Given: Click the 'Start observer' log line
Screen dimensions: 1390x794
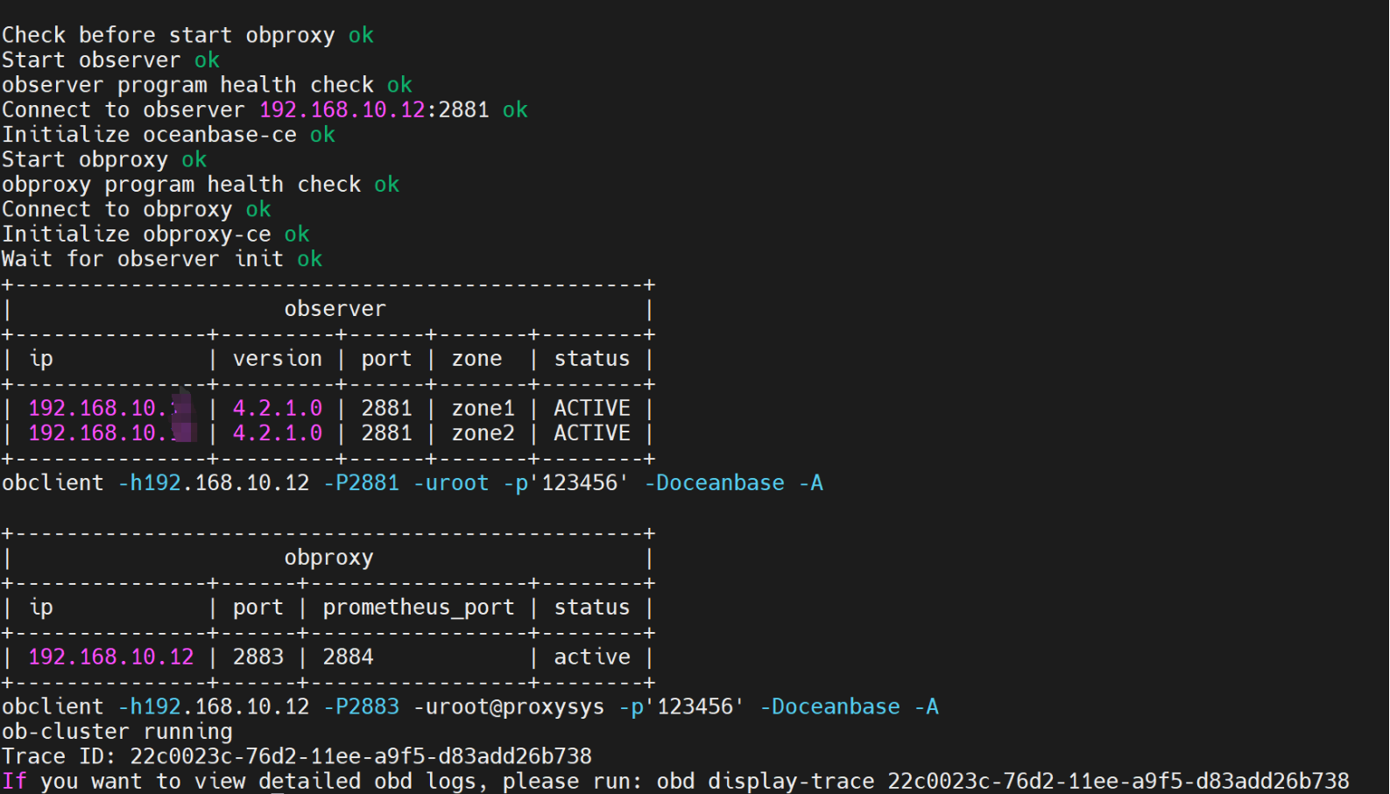Looking at the screenshot, I should point(110,60).
